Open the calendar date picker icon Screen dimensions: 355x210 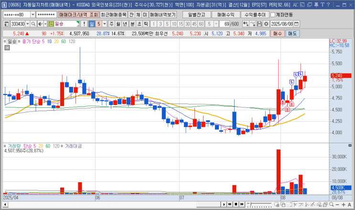tap(296, 24)
